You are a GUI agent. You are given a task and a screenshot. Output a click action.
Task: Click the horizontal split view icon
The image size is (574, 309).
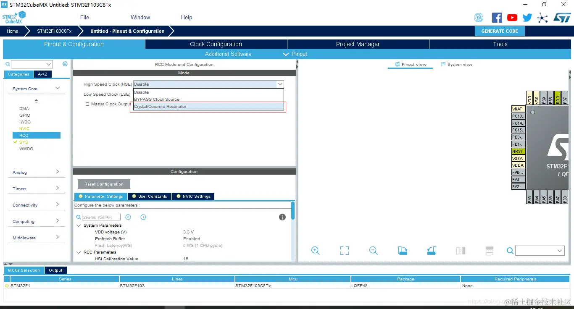[x=490, y=251]
